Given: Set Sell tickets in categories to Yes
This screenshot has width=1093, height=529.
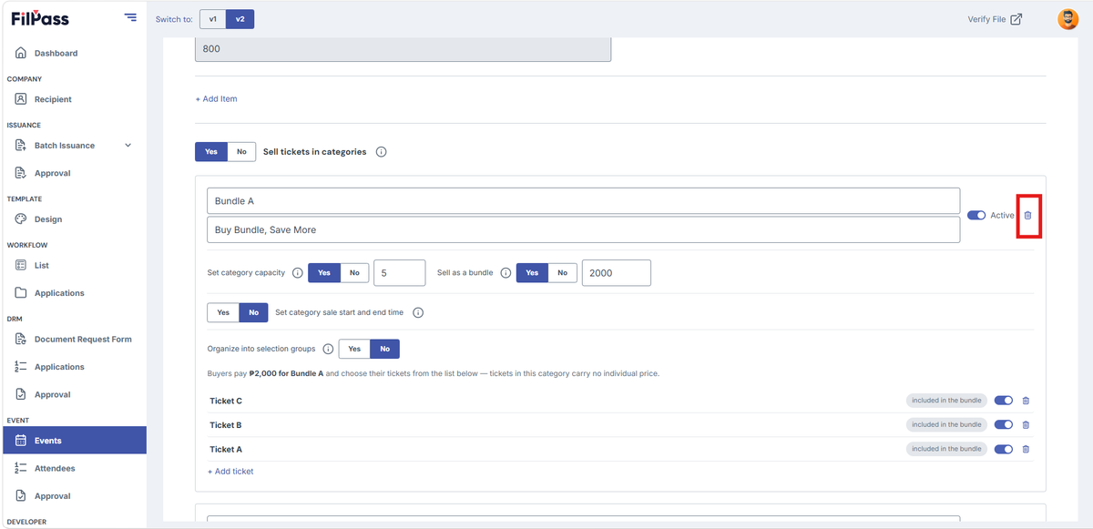Looking at the screenshot, I should pos(211,152).
